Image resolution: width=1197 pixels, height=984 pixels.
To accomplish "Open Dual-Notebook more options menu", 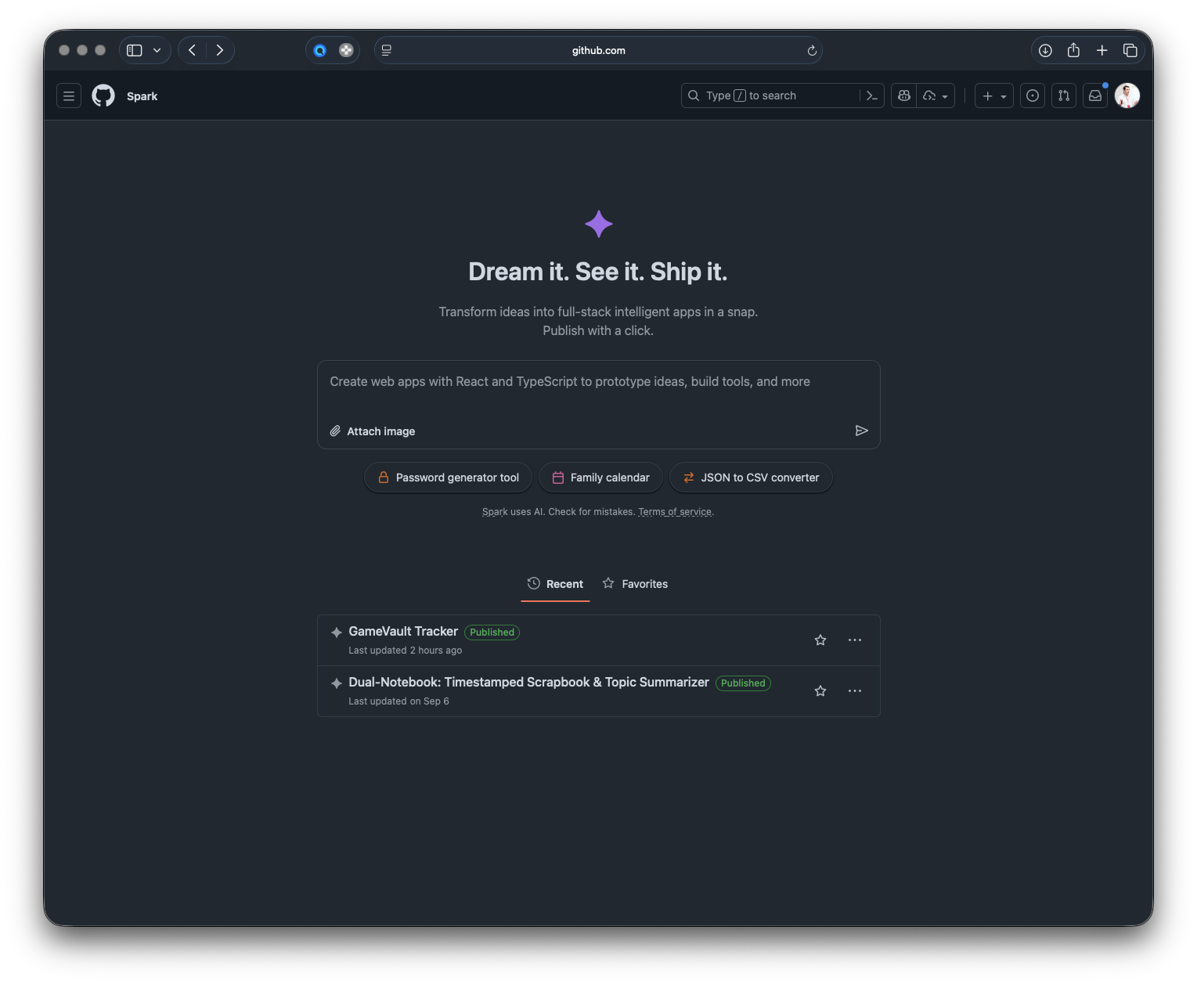I will 854,691.
